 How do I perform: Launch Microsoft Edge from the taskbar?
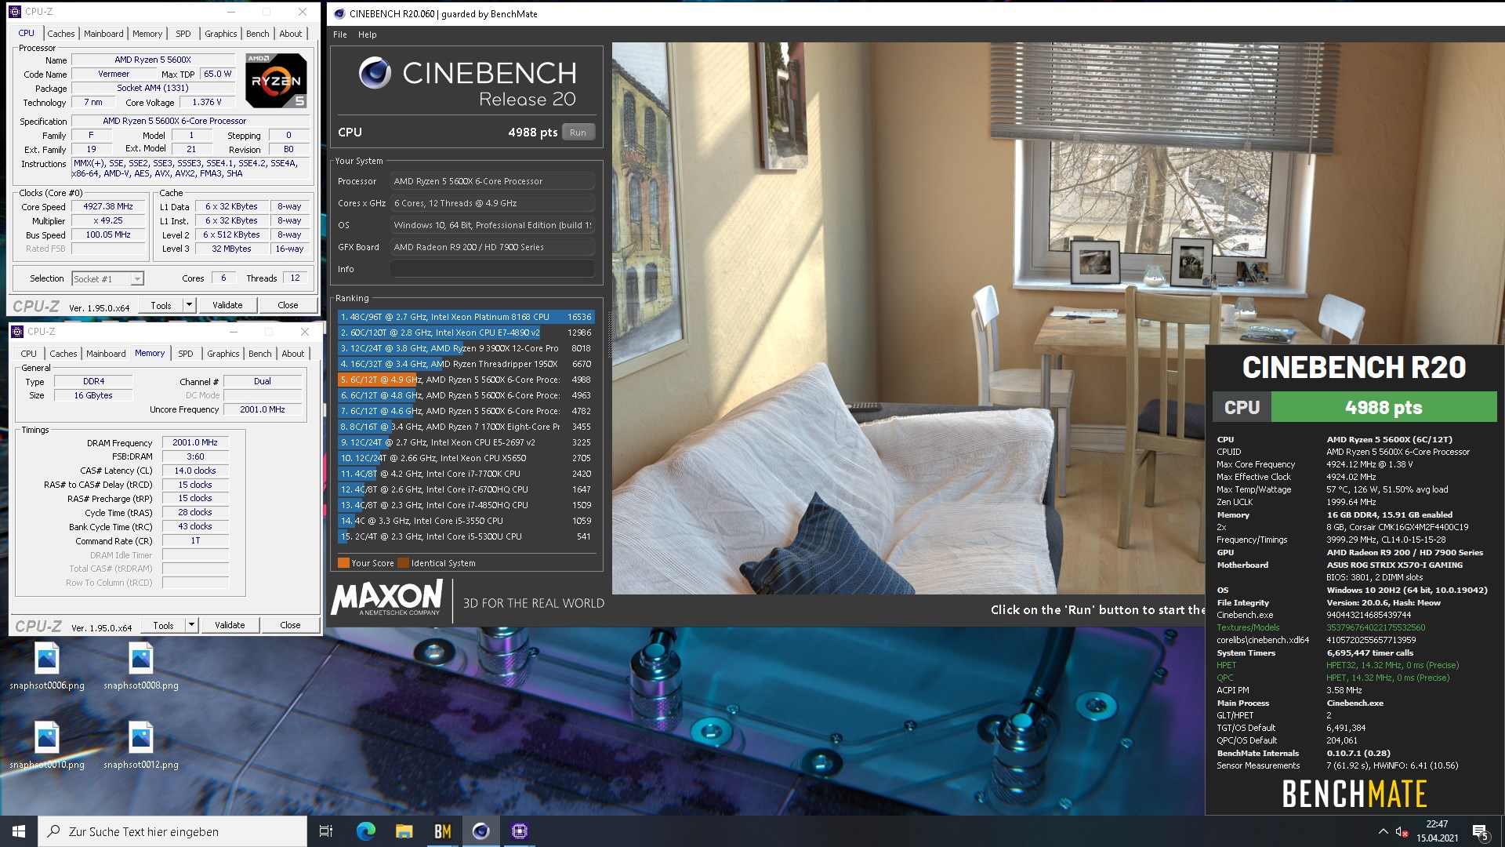(365, 831)
